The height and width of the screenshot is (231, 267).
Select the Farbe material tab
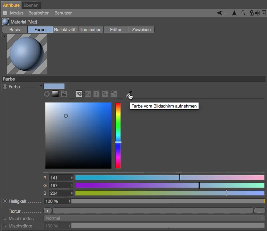[x=40, y=30]
